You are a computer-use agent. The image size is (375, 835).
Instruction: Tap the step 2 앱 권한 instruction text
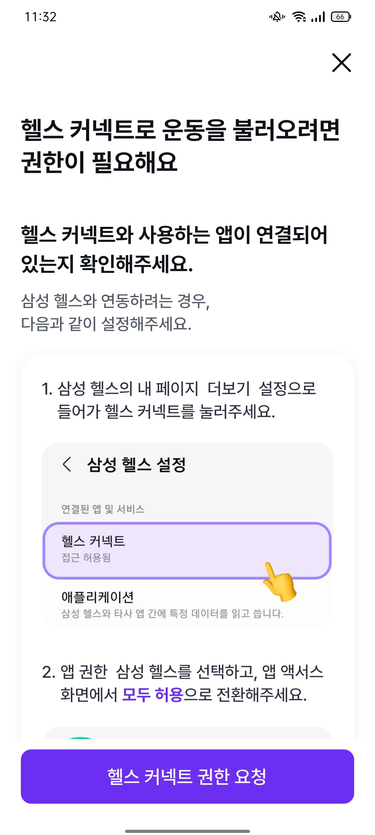click(183, 683)
